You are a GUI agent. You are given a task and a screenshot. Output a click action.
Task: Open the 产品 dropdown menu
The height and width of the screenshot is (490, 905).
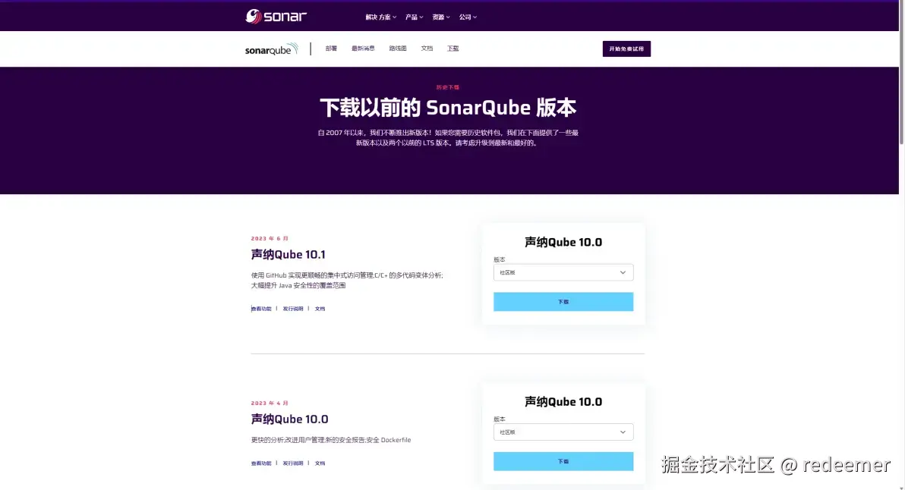[414, 17]
